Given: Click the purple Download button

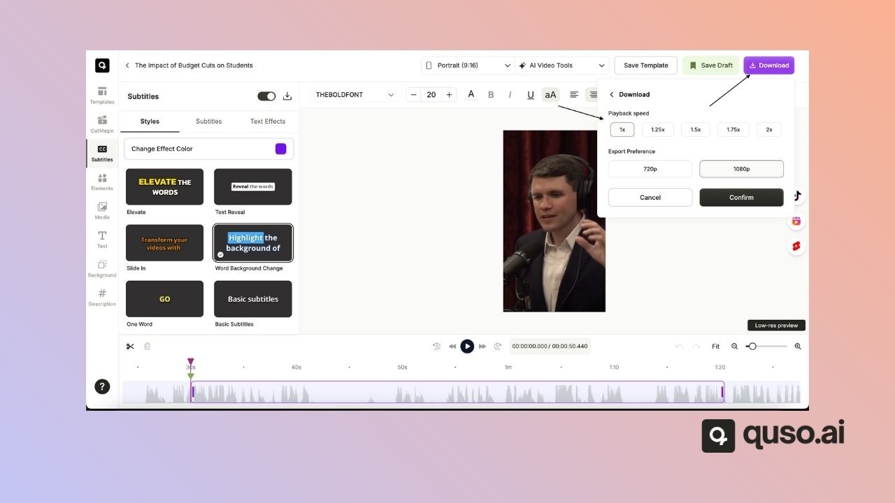Looking at the screenshot, I should (769, 66).
